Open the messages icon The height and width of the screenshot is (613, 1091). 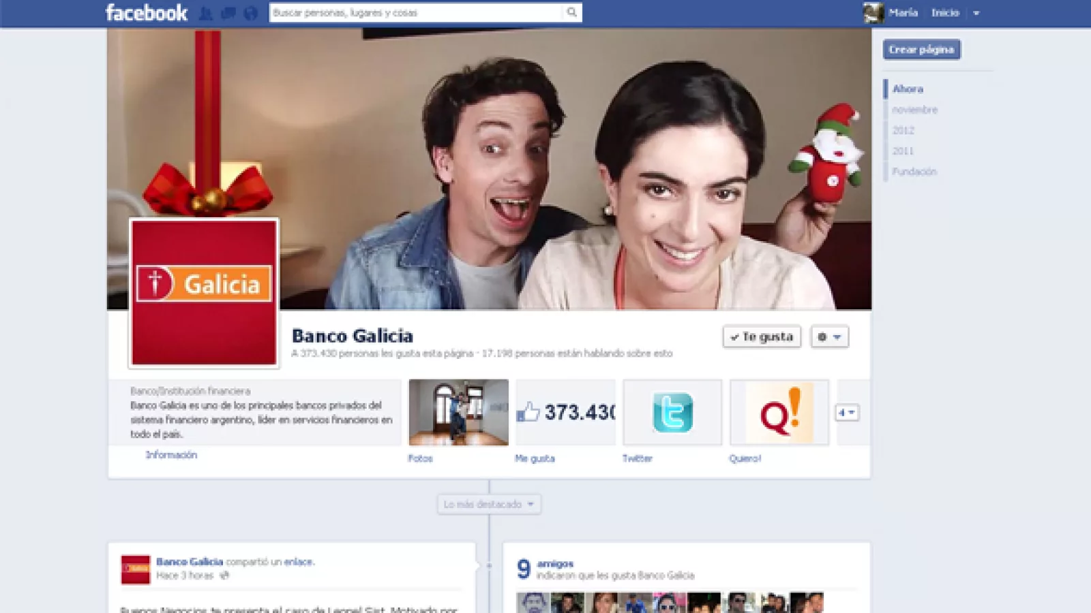pos(228,13)
